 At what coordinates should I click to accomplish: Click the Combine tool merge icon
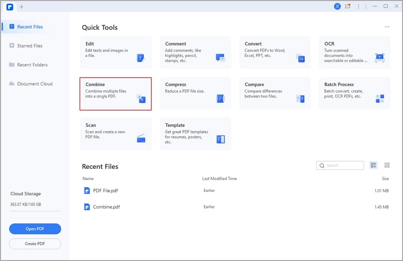coord(141,99)
